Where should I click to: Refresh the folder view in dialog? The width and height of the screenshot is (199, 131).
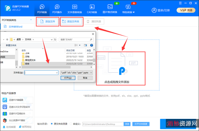tap(55, 40)
